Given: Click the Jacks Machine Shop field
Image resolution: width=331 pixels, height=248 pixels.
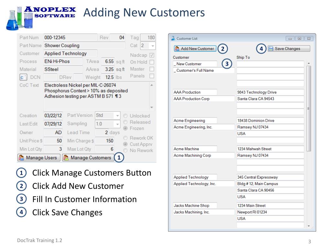Looking at the screenshot, I should [195, 205].
